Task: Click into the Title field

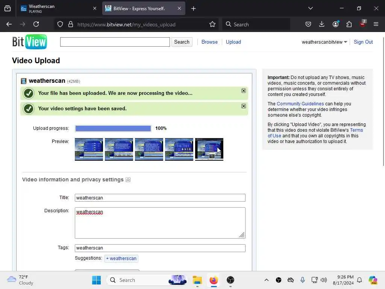Action: coord(160,198)
